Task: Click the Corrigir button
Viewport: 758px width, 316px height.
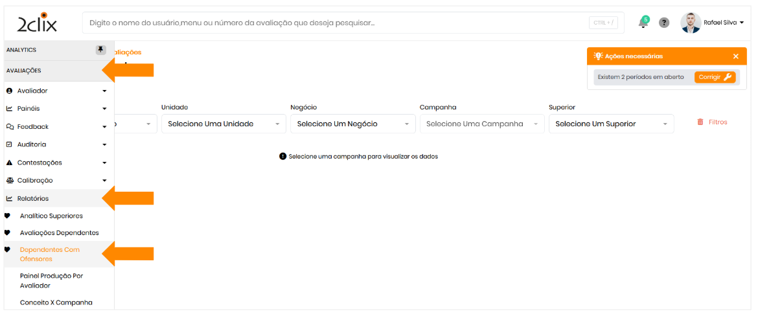Action: (715, 77)
